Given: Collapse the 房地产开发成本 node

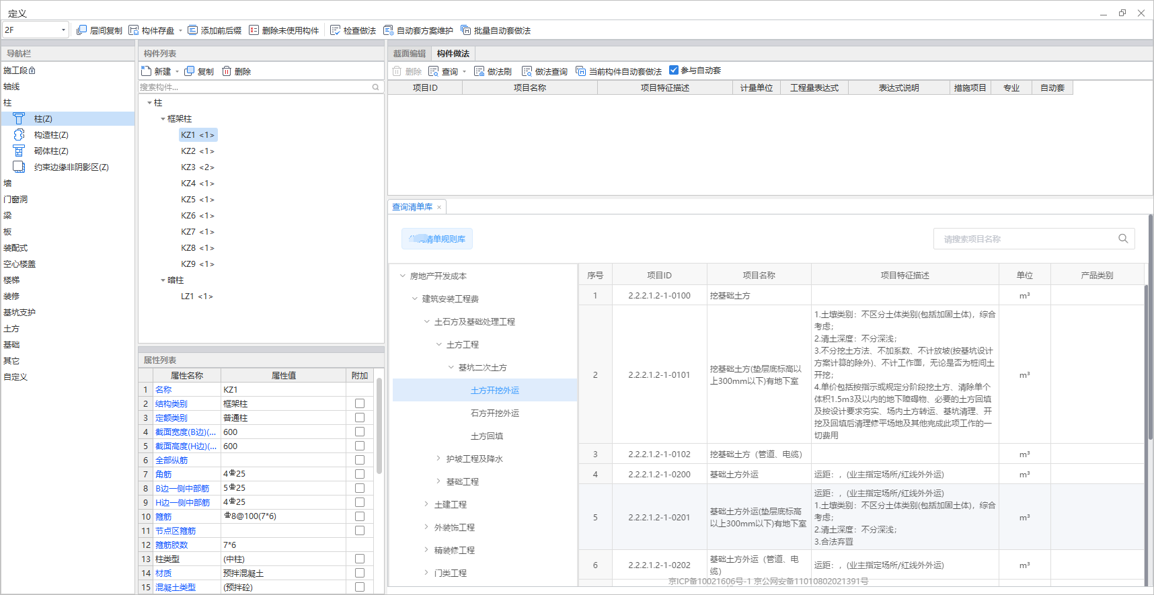Looking at the screenshot, I should tap(403, 276).
